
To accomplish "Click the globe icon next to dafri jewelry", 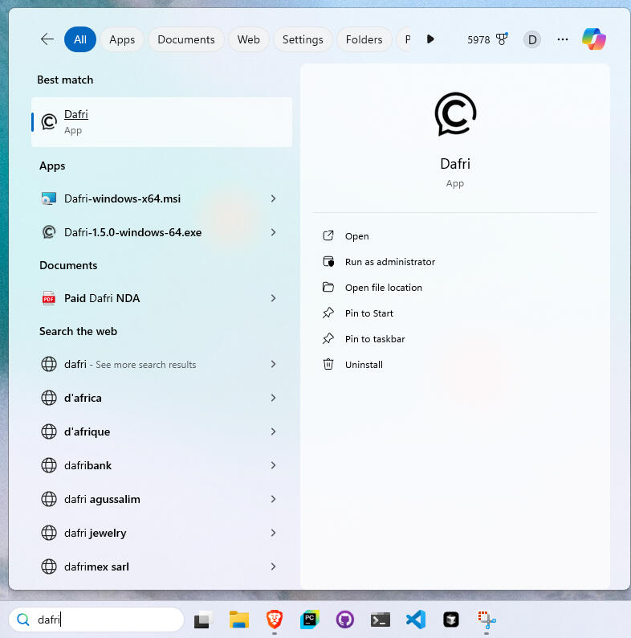I will (x=49, y=533).
